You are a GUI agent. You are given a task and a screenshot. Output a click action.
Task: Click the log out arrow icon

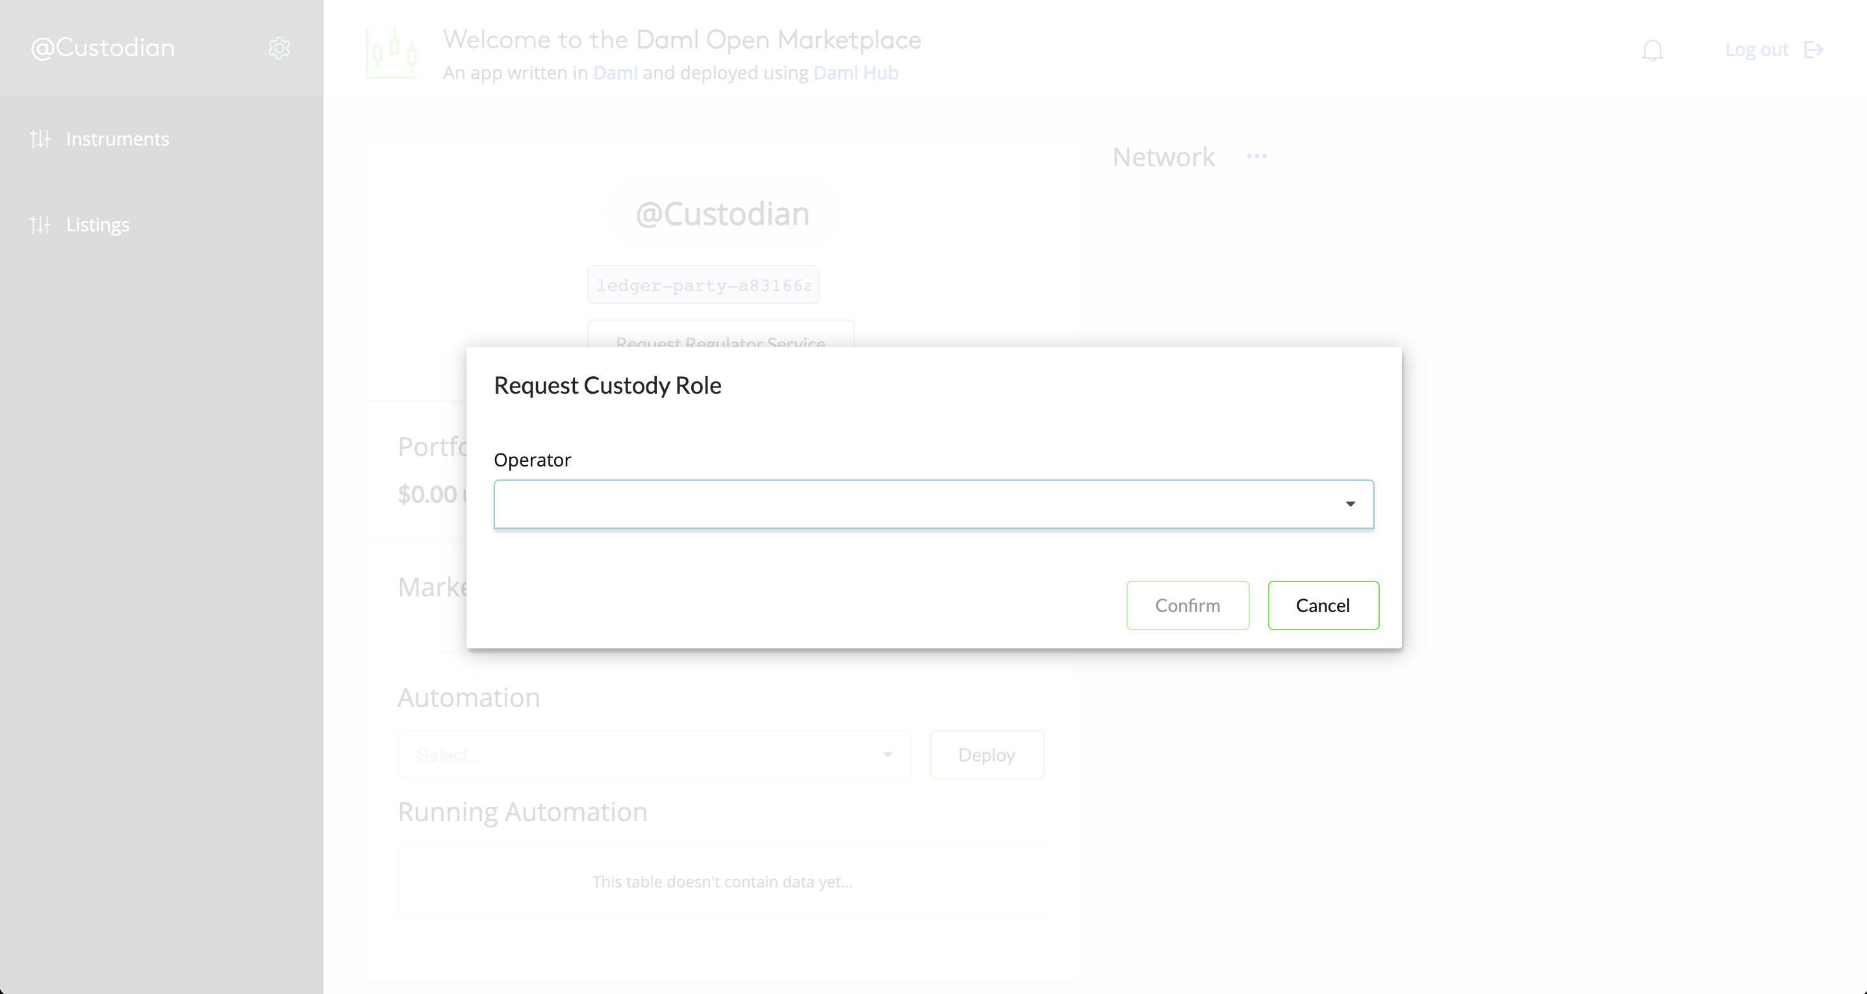coord(1813,50)
